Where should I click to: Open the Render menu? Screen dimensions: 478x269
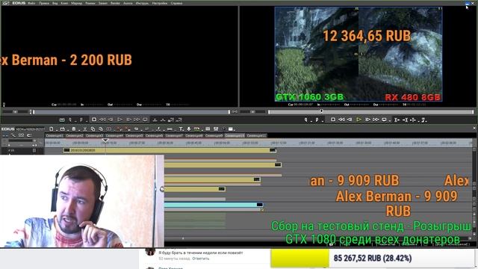pos(115,3)
